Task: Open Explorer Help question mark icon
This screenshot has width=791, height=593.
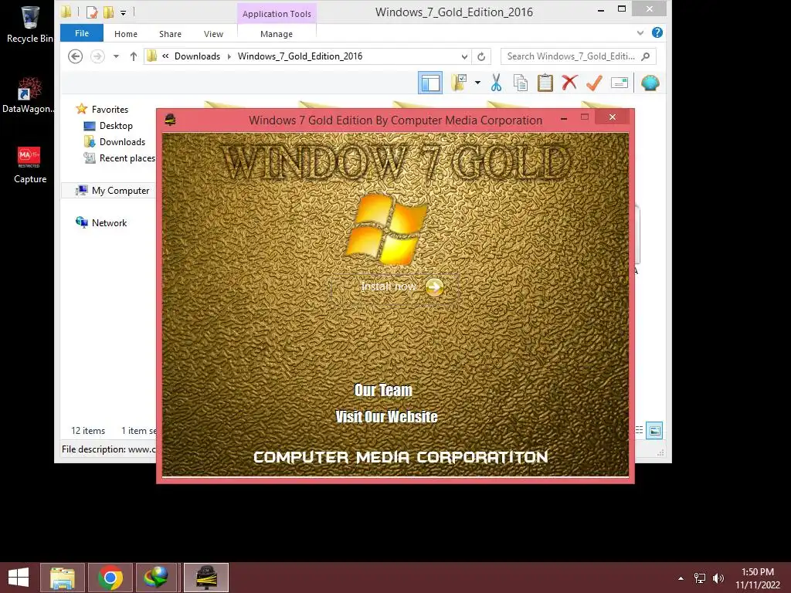Action: [657, 32]
